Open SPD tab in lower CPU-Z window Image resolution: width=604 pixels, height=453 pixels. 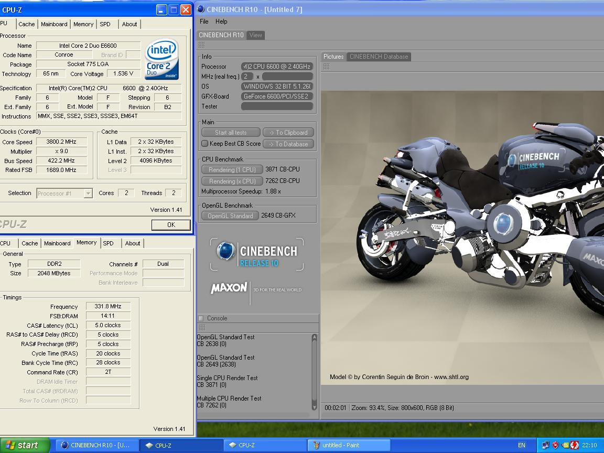click(x=108, y=243)
